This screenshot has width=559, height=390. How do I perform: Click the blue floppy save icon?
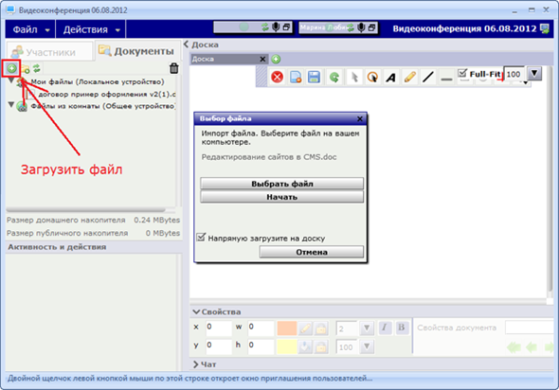[x=314, y=77]
